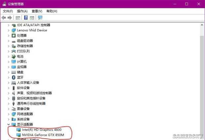Click the Bluetooth (蓝牙) device icon

[14, 77]
